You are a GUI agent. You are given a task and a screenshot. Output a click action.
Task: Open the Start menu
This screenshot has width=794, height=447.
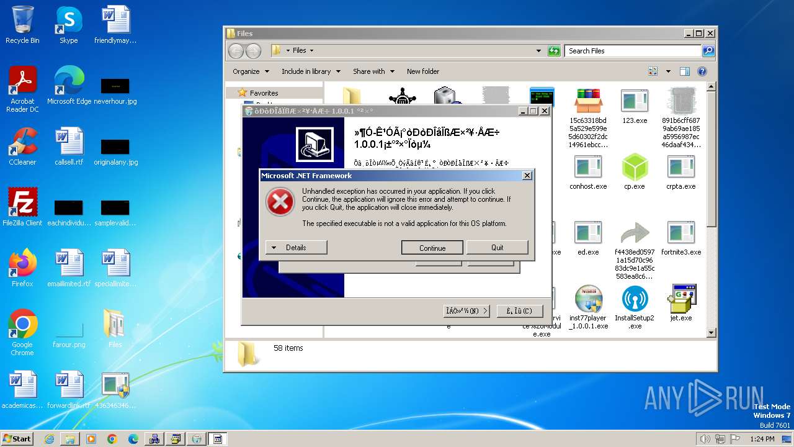coord(17,438)
